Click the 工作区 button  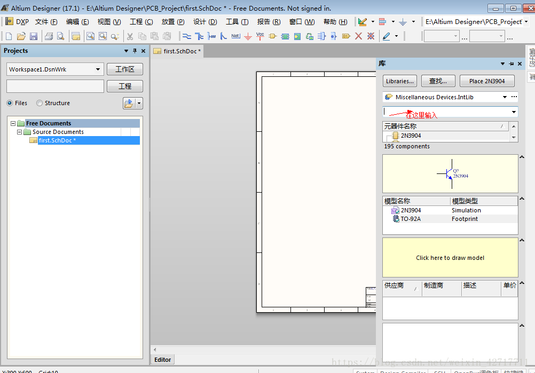click(x=125, y=69)
